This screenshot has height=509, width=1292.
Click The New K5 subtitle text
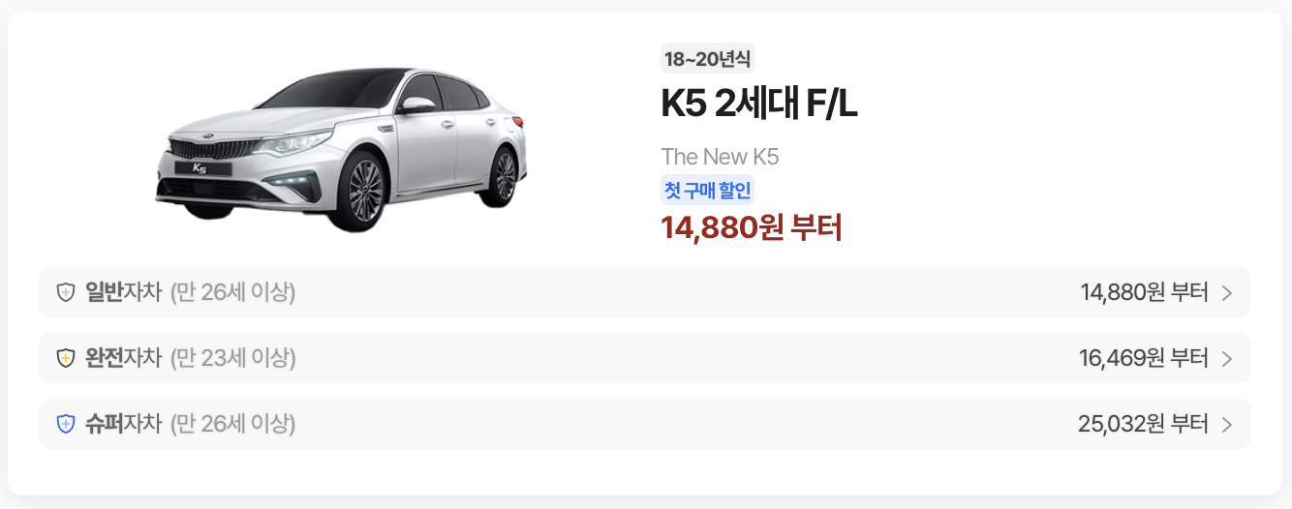click(x=721, y=157)
